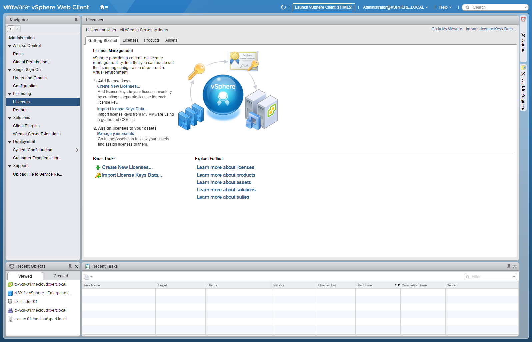Pin the Navigator panel
The image size is (532, 342).
pyautogui.click(x=76, y=20)
